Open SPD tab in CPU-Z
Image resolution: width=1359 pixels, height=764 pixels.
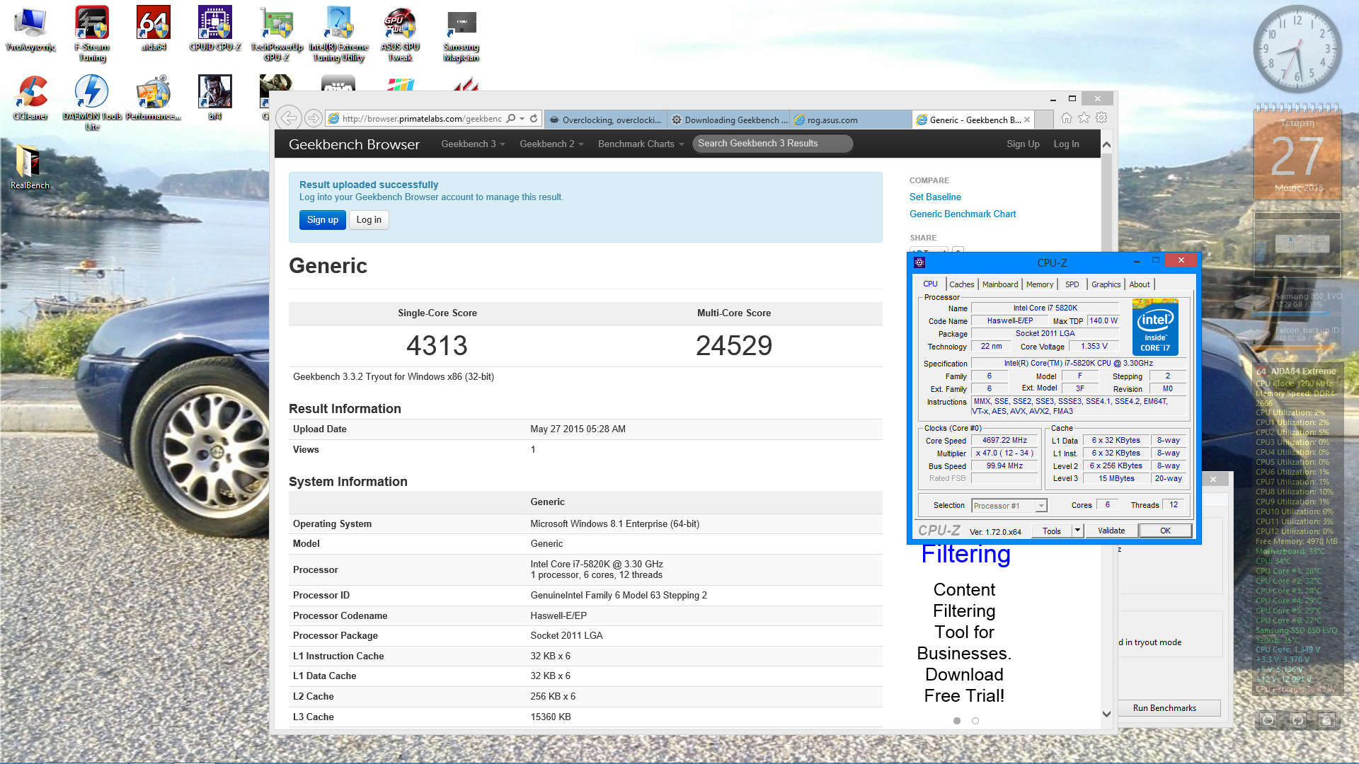coord(1072,284)
